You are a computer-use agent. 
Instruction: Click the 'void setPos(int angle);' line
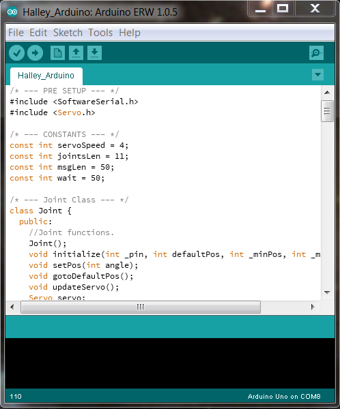click(x=83, y=265)
